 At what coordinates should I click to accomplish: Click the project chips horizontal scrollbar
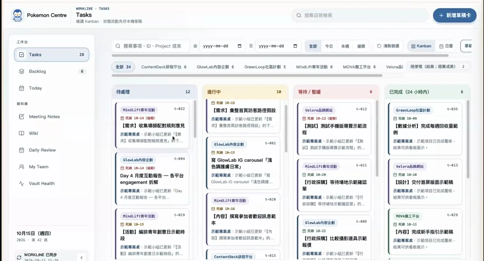(247, 75)
